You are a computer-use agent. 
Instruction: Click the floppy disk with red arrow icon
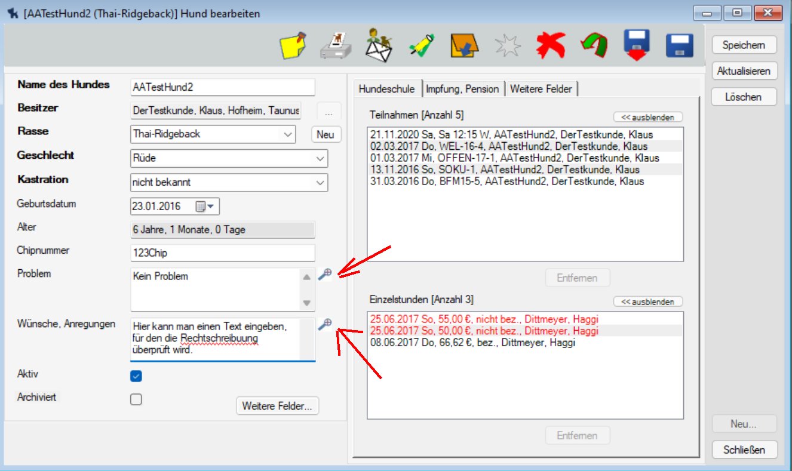[637, 45]
